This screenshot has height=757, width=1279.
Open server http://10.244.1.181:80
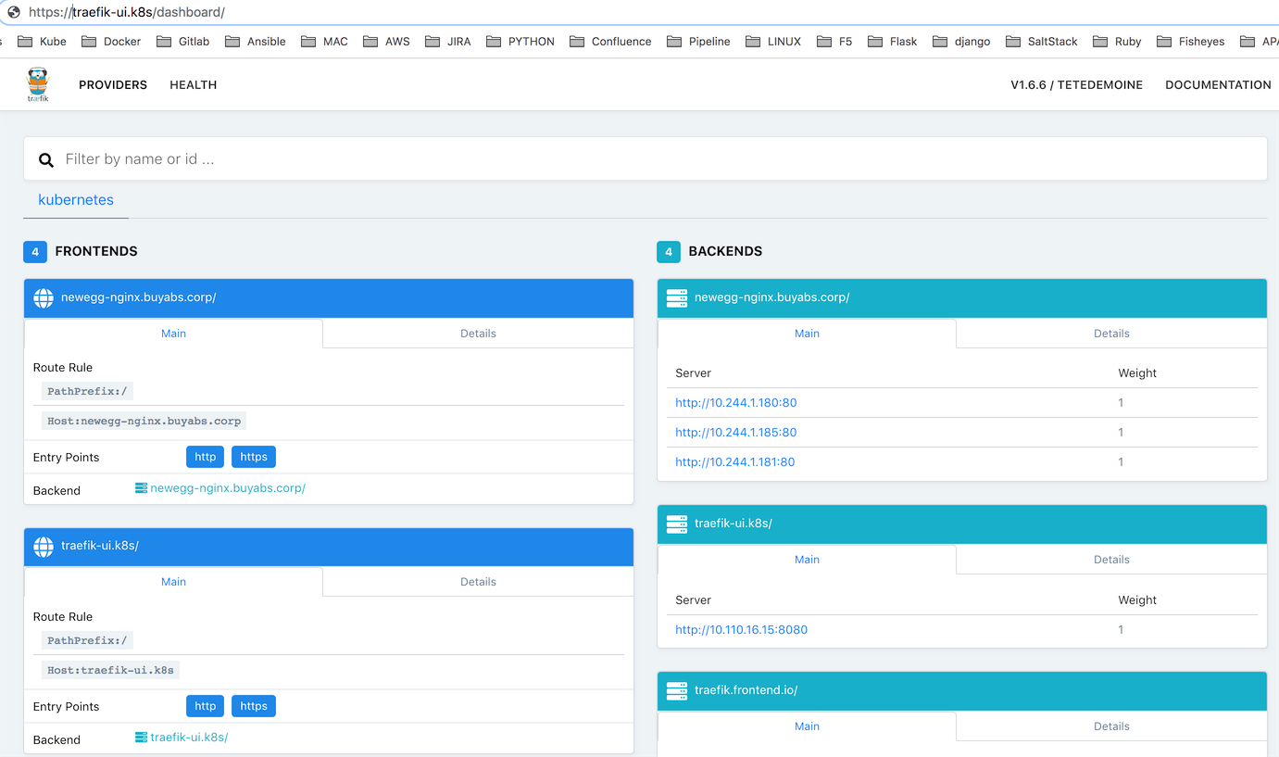pos(735,462)
